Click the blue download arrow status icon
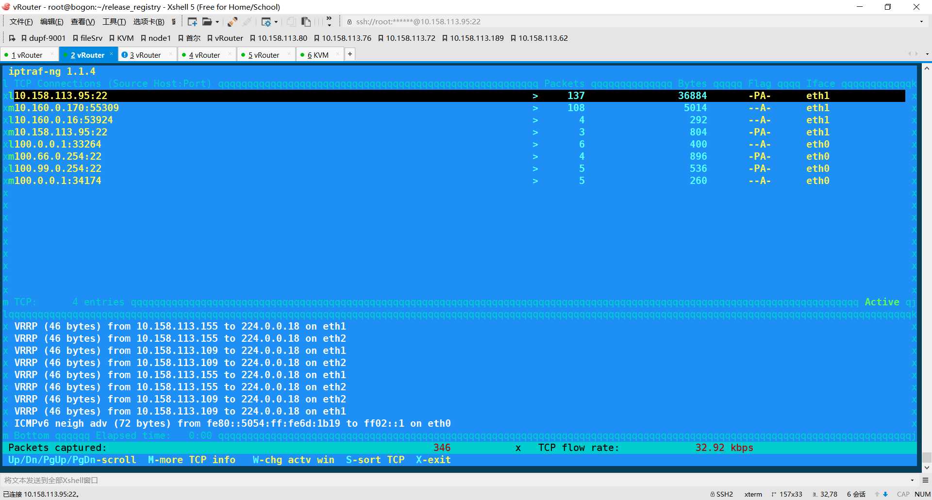This screenshot has height=500, width=932. pos(885,494)
